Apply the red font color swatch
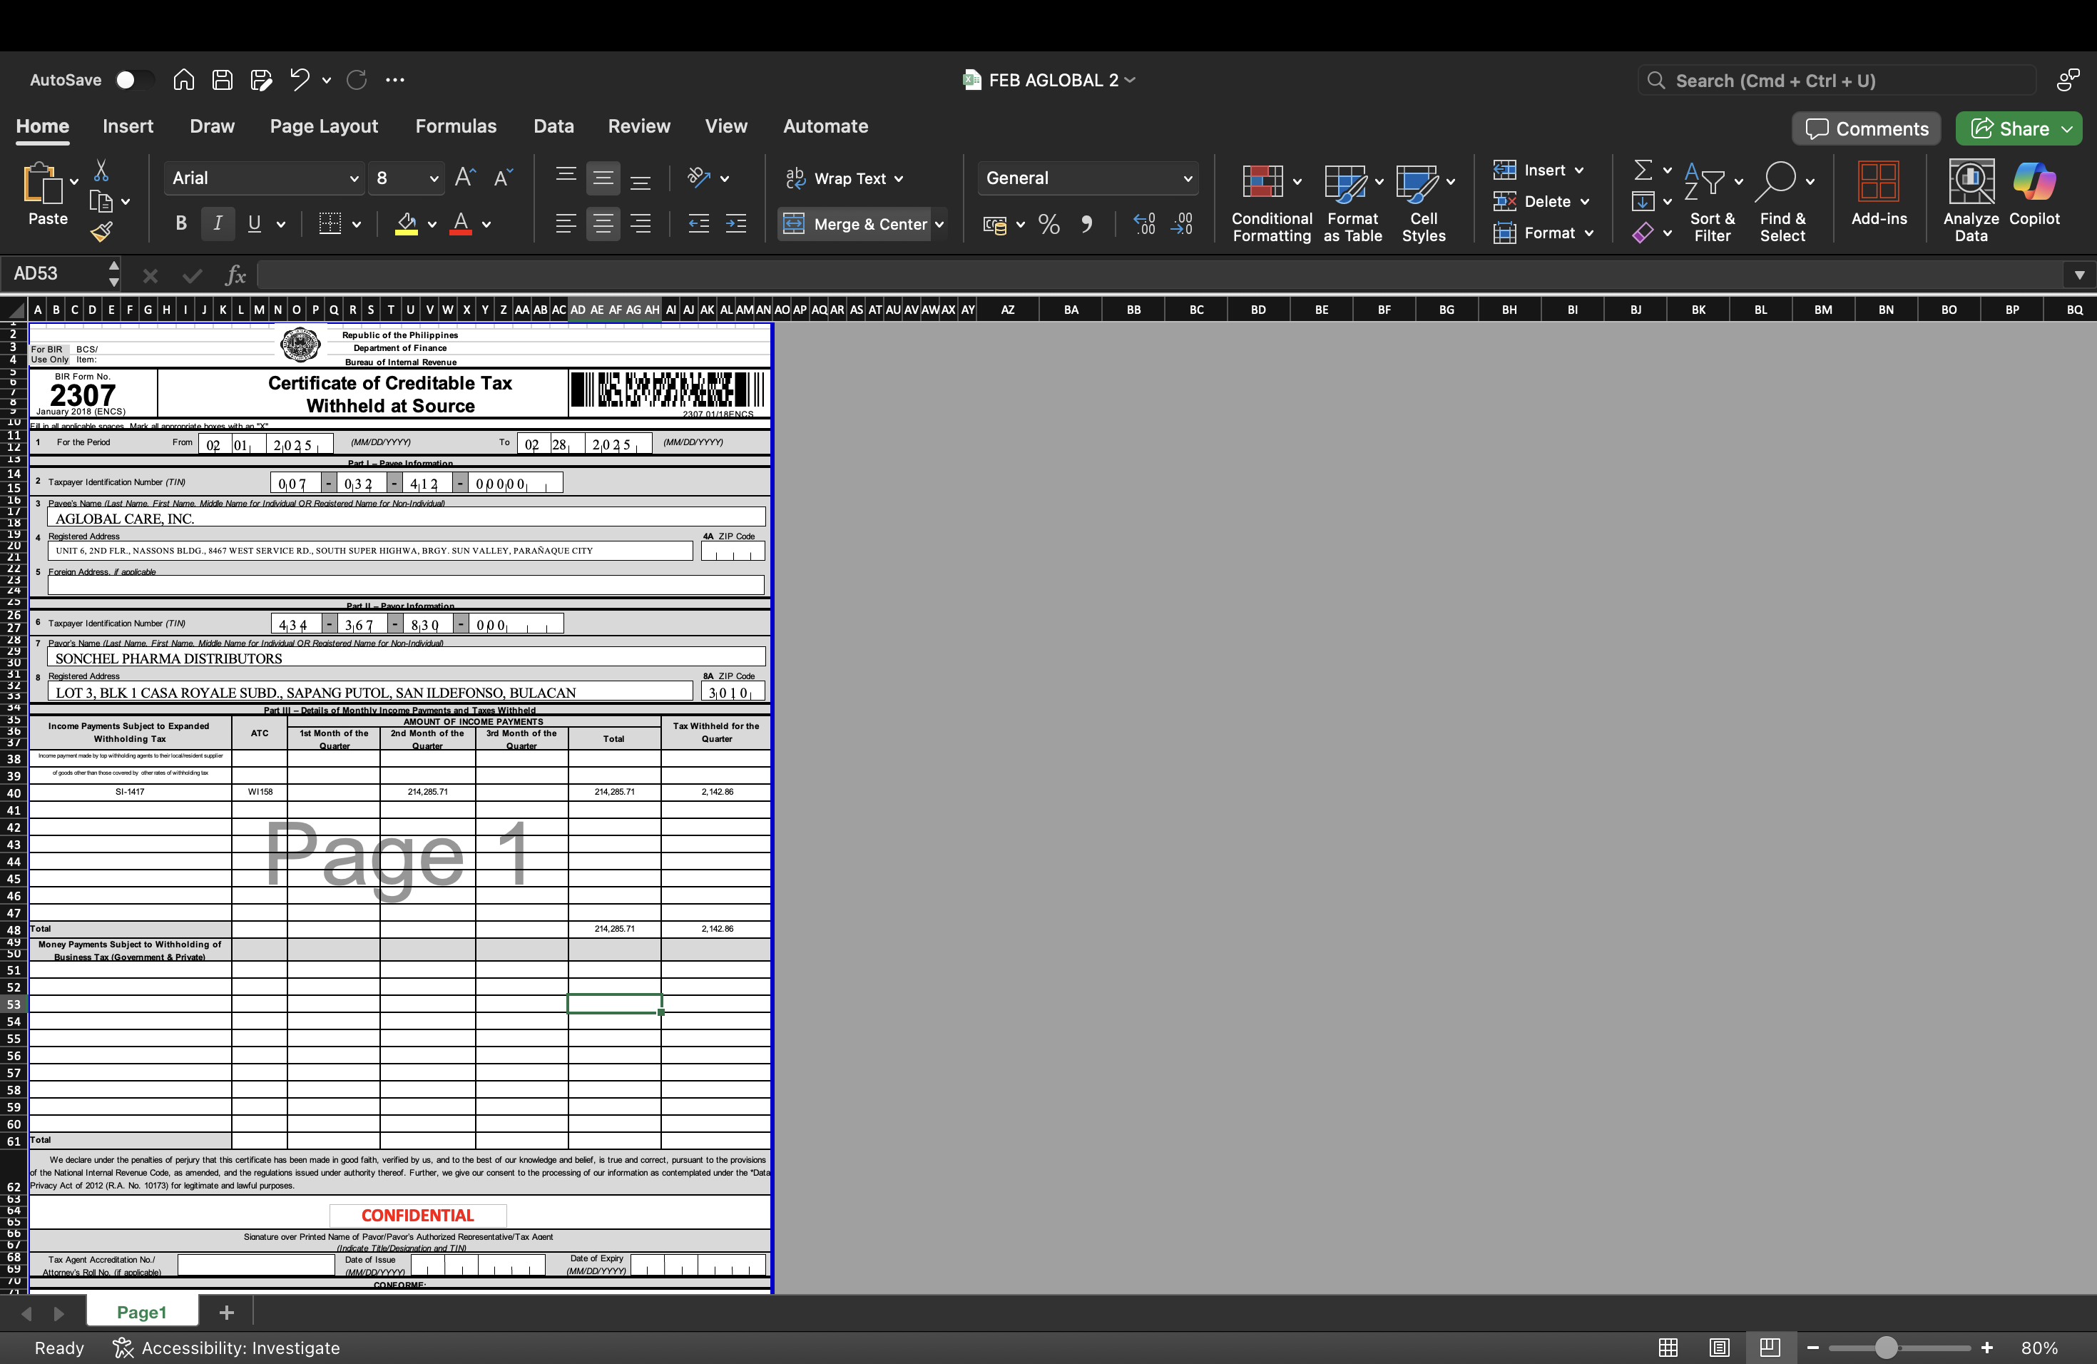Image resolution: width=2097 pixels, height=1364 pixels. (461, 224)
